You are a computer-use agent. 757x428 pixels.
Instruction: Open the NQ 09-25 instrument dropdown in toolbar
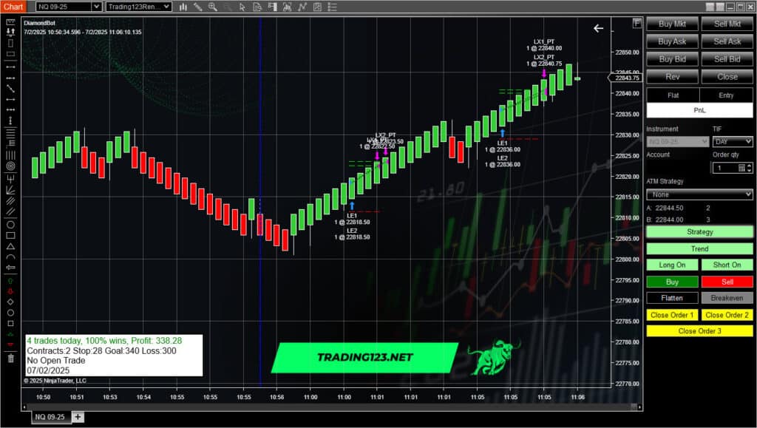pos(69,7)
